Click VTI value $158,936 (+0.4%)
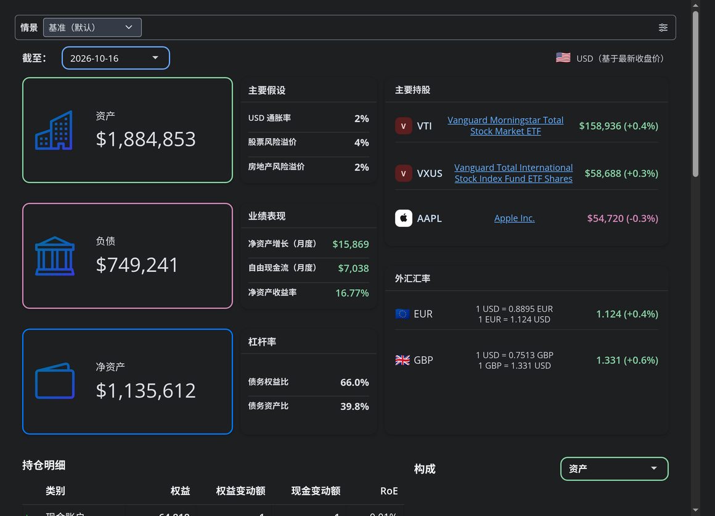 [x=618, y=126]
